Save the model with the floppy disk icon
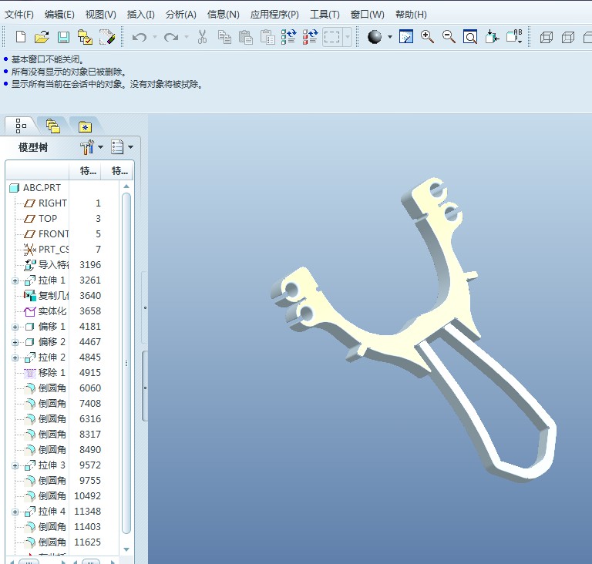This screenshot has height=564, width=592. point(63,37)
